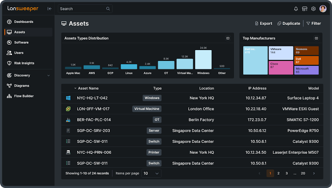Click the Flow Builder hierarchy icon
Screen dimensions: 332x188
click(9, 96)
